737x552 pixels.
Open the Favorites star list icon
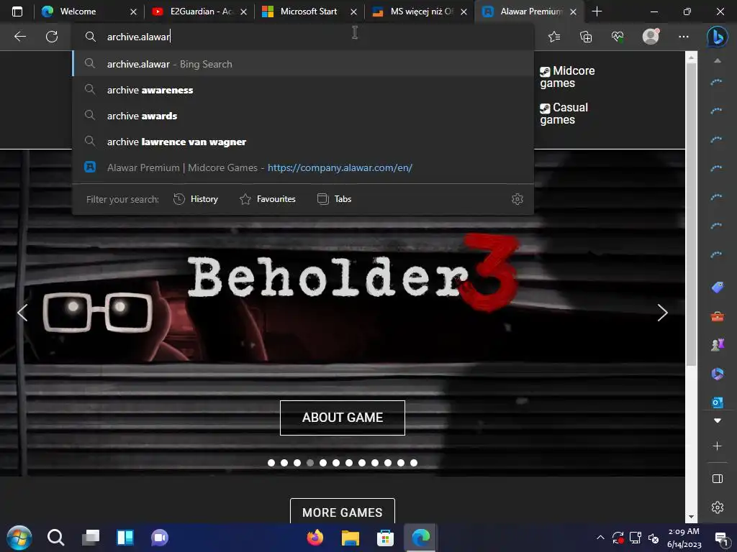554,37
